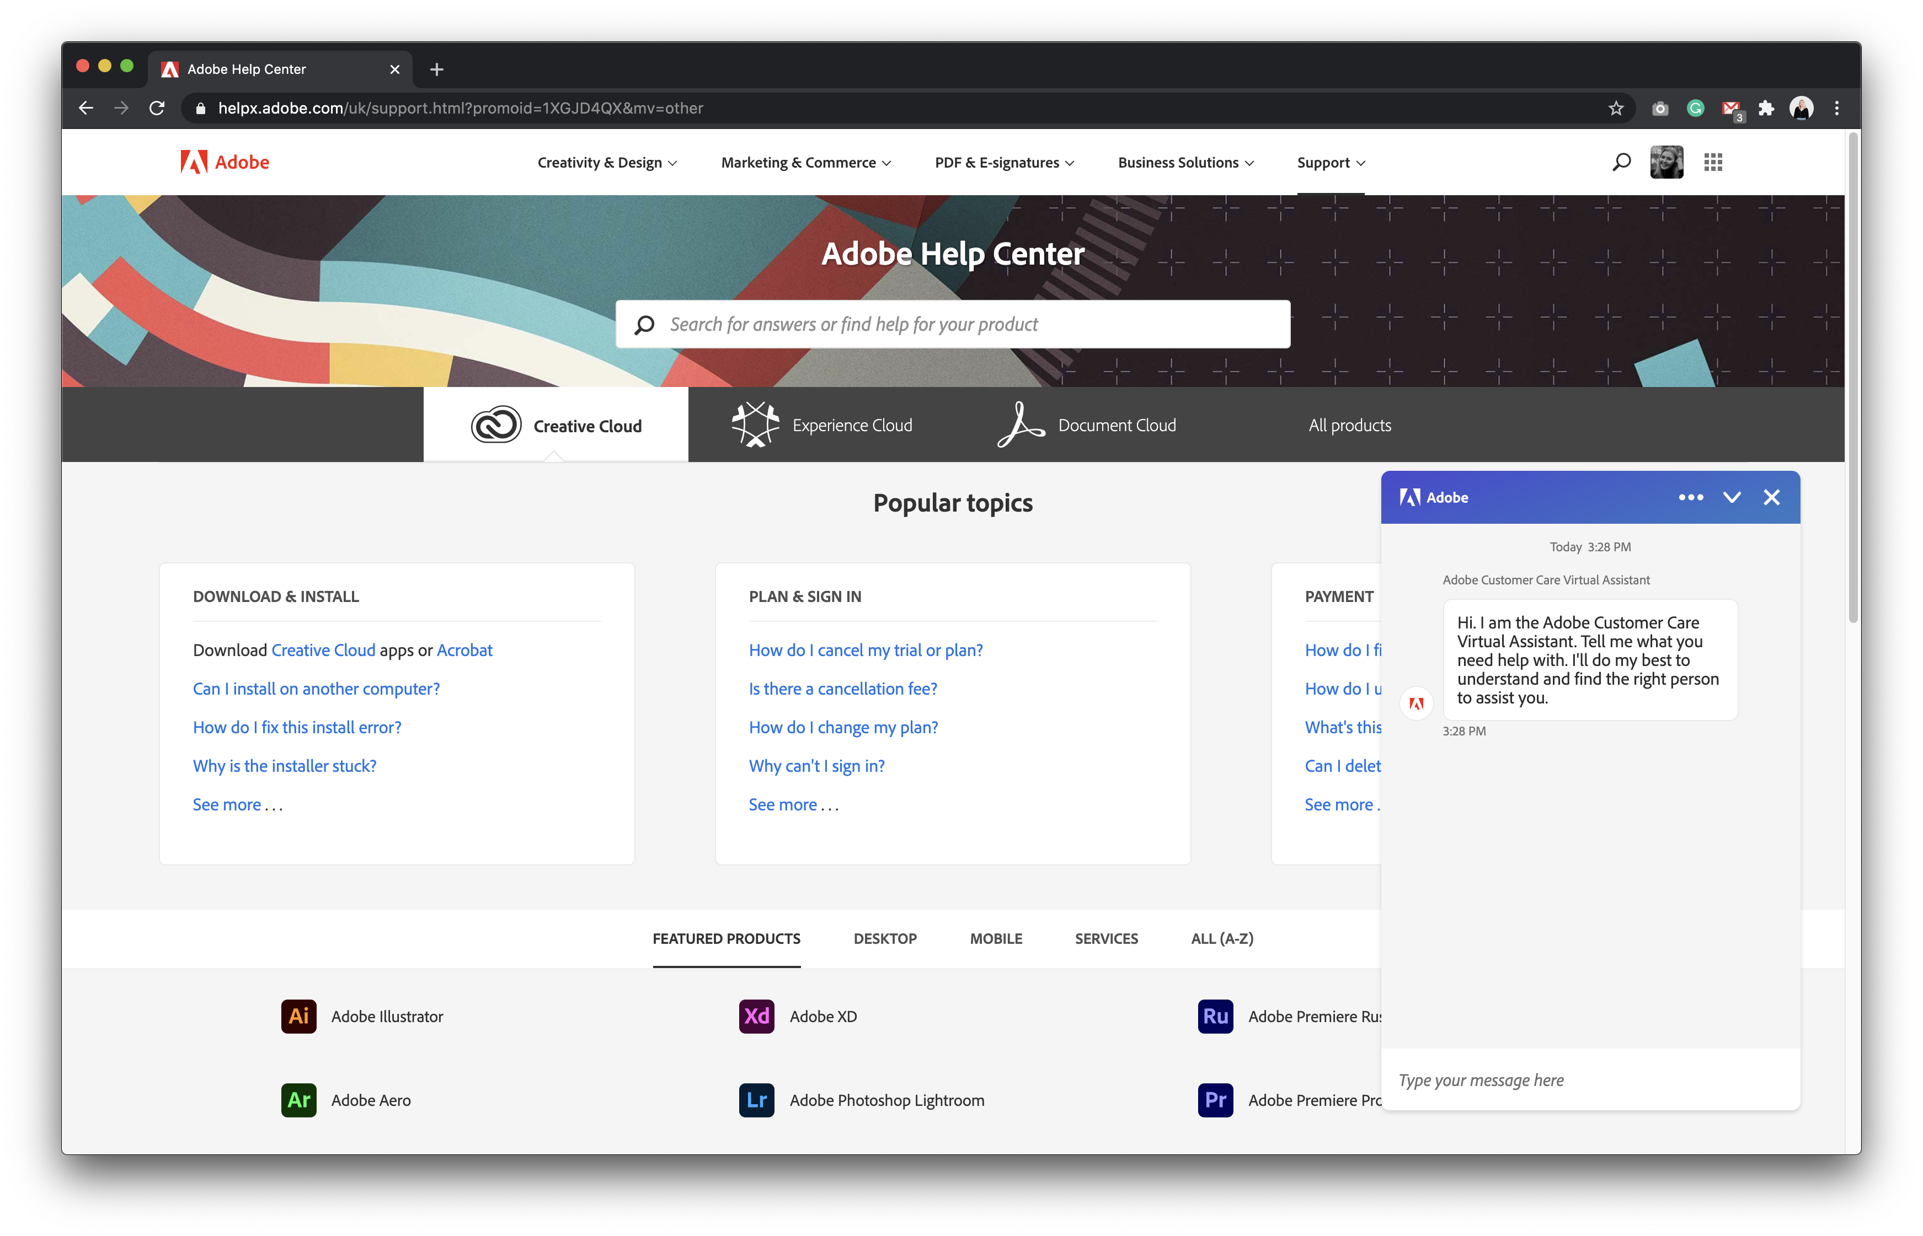1923x1236 pixels.
Task: Open the Adobe Aero Ar icon
Action: (298, 1100)
